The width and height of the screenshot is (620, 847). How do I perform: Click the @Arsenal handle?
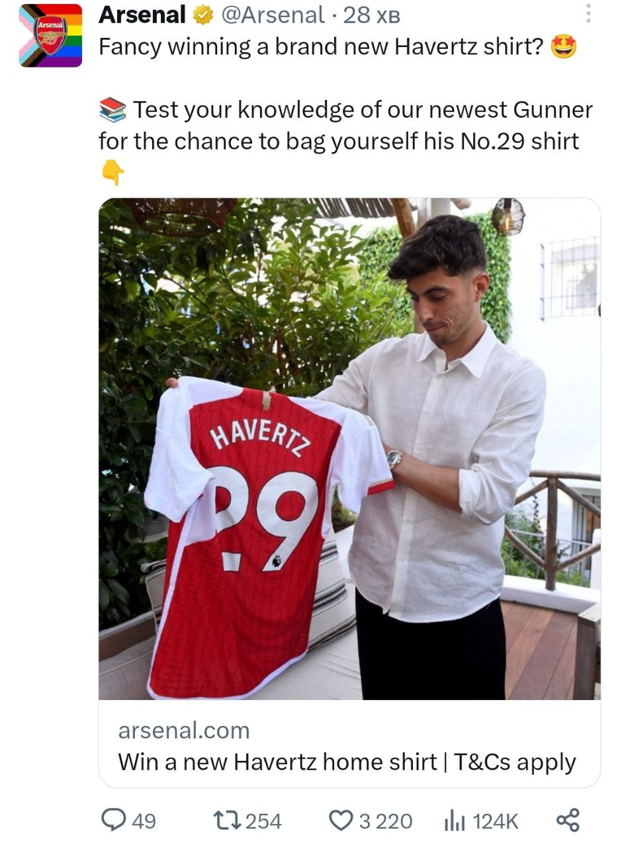(x=273, y=15)
